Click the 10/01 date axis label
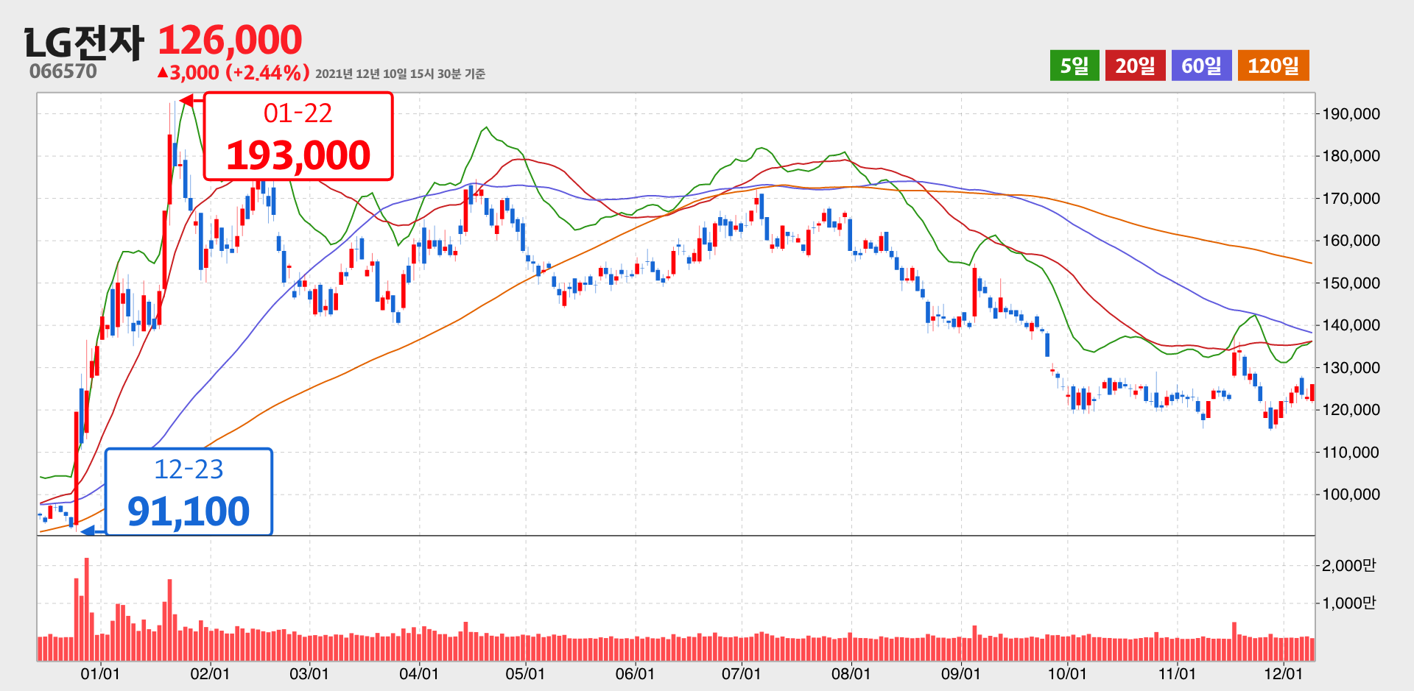The height and width of the screenshot is (691, 1414). 1067,674
